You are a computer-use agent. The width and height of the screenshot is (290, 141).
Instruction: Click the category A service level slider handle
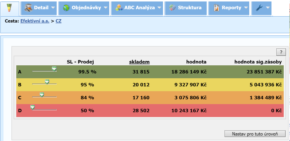pos(54,69)
